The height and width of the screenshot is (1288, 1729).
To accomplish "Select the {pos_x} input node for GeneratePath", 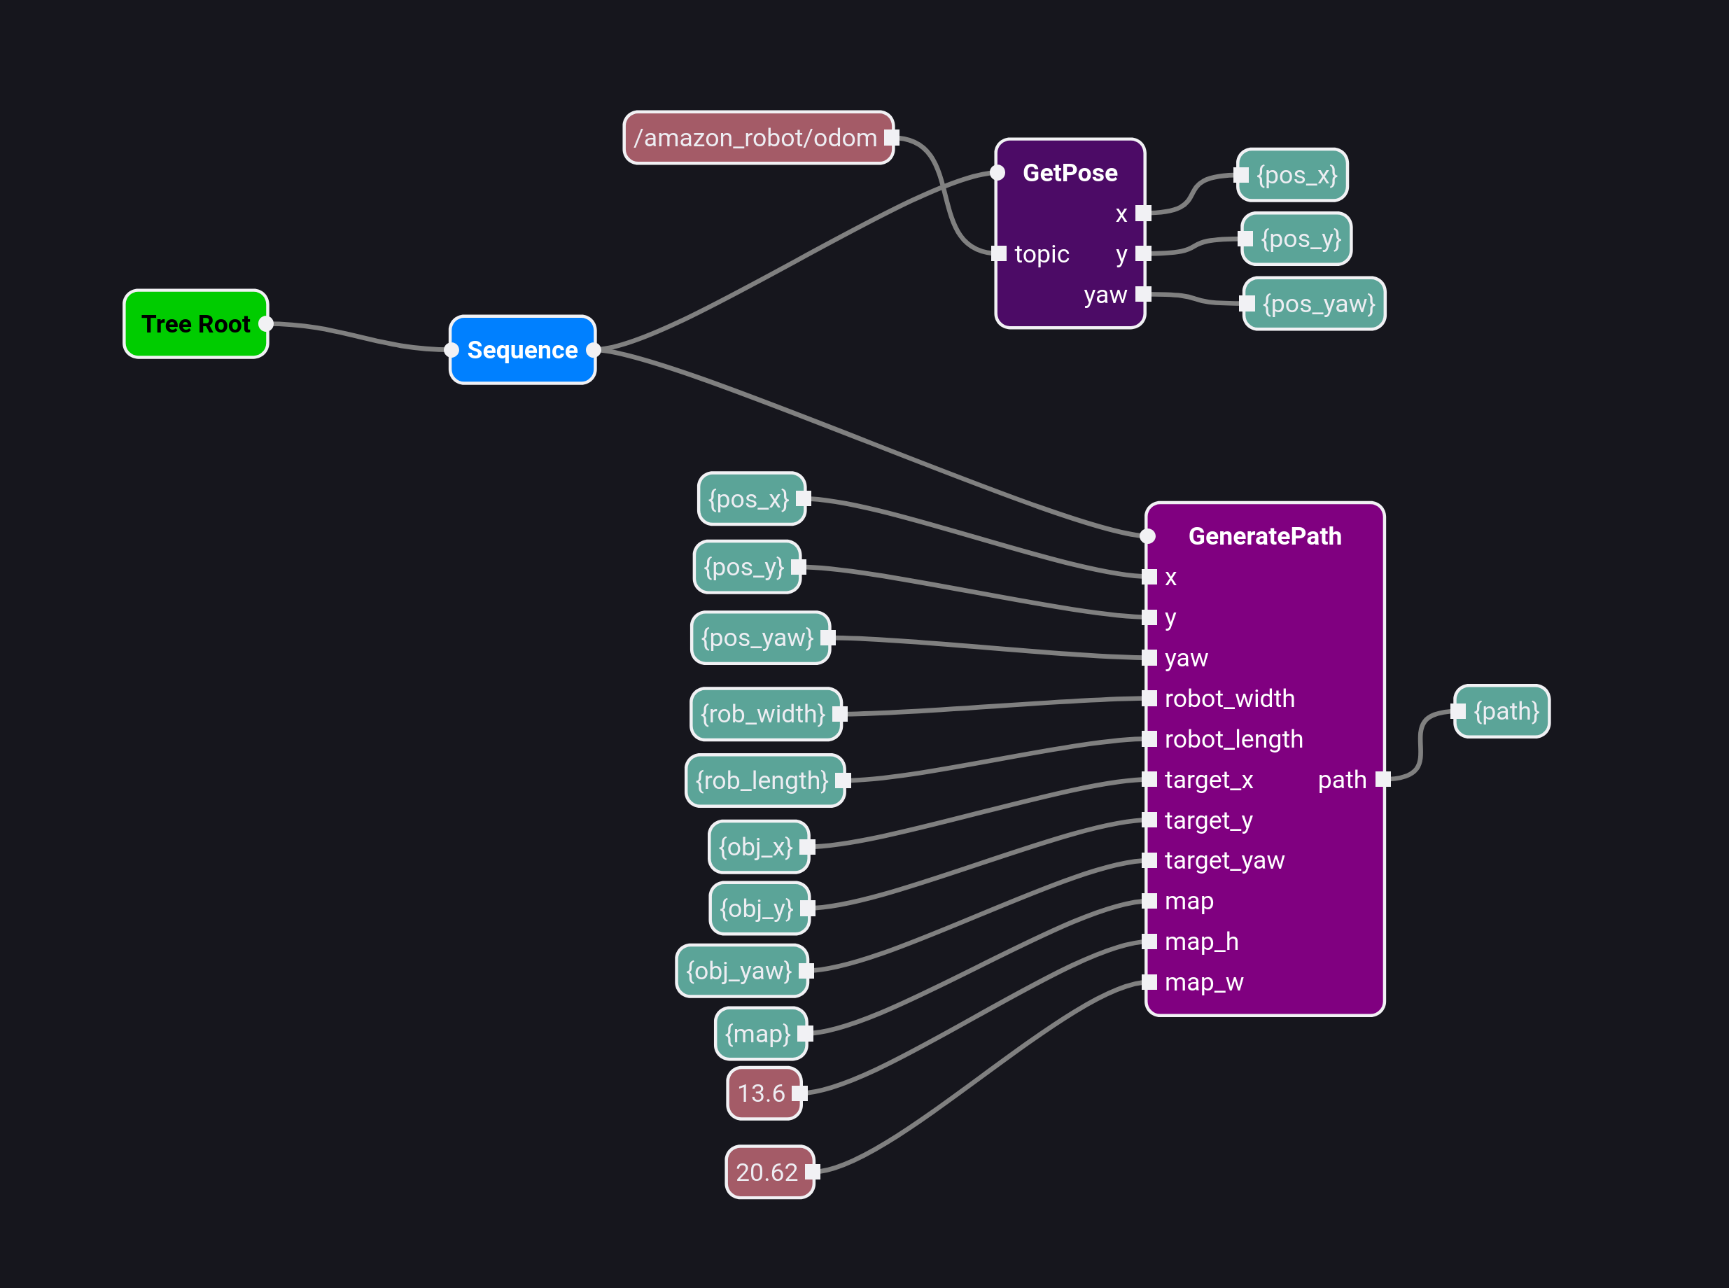I will [752, 498].
